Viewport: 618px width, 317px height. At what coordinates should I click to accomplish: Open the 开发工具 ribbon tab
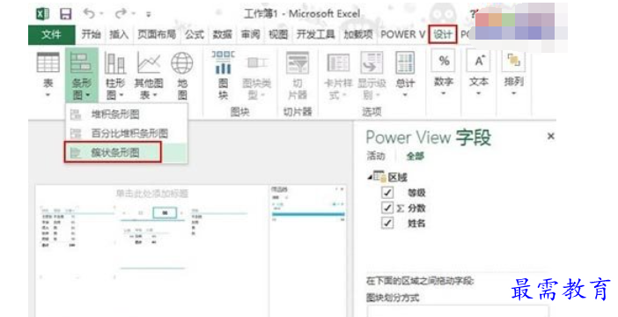[x=316, y=34]
